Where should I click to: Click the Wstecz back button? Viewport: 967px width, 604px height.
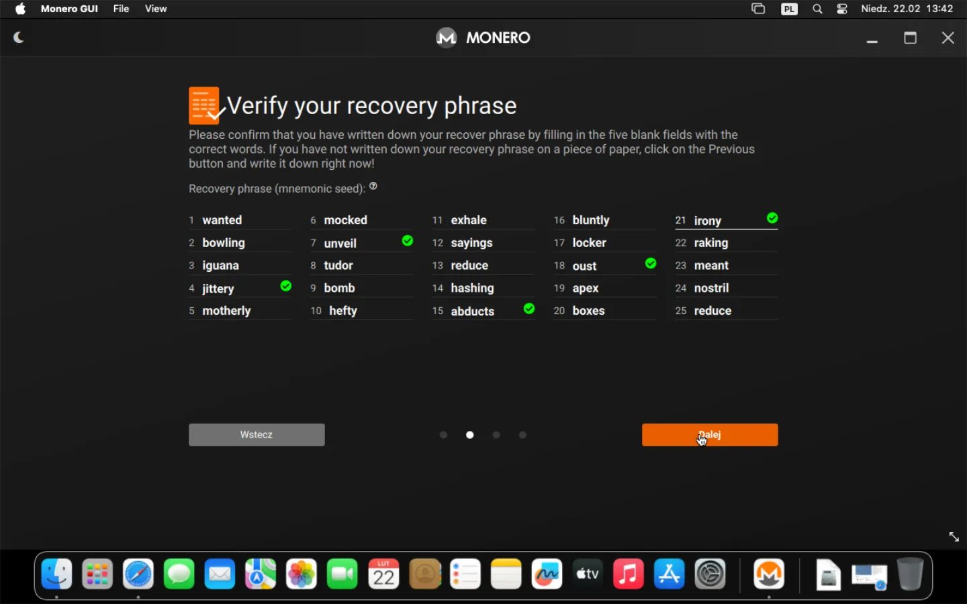(x=257, y=435)
